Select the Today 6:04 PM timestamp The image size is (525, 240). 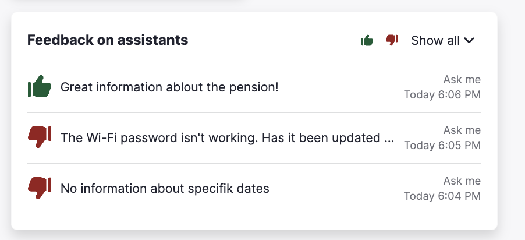[442, 196]
